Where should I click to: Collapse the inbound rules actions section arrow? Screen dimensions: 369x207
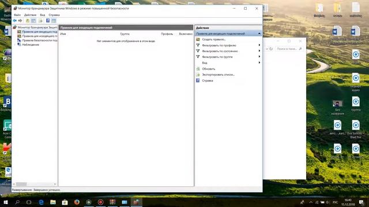(x=259, y=34)
